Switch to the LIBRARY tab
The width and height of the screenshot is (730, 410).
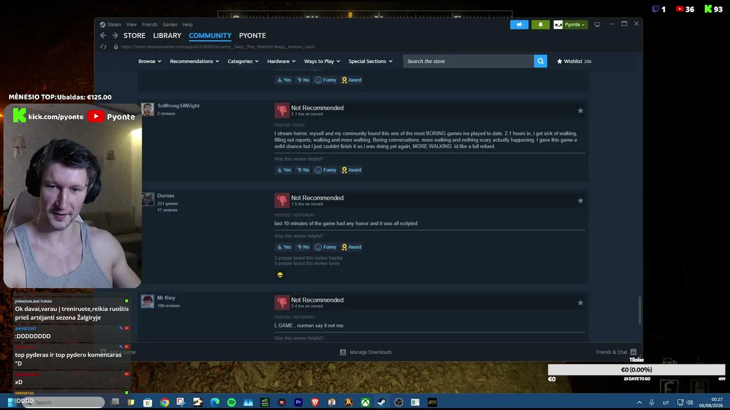click(167, 35)
